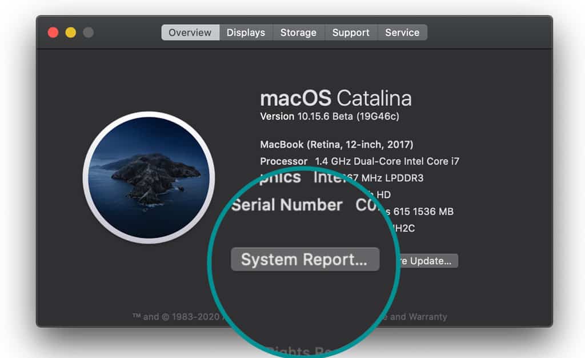Open the Warranty link in footer

pos(427,317)
